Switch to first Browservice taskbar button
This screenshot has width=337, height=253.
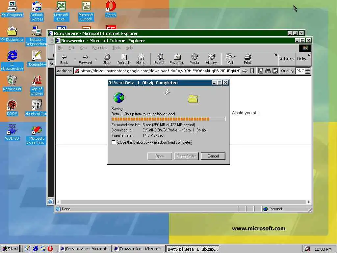click(85, 249)
